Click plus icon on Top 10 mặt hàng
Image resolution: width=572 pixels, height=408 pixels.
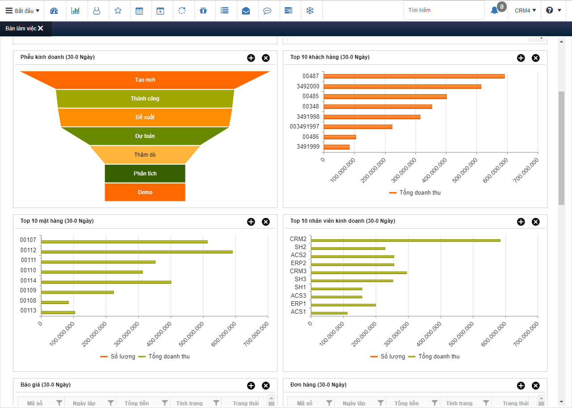[x=251, y=222]
